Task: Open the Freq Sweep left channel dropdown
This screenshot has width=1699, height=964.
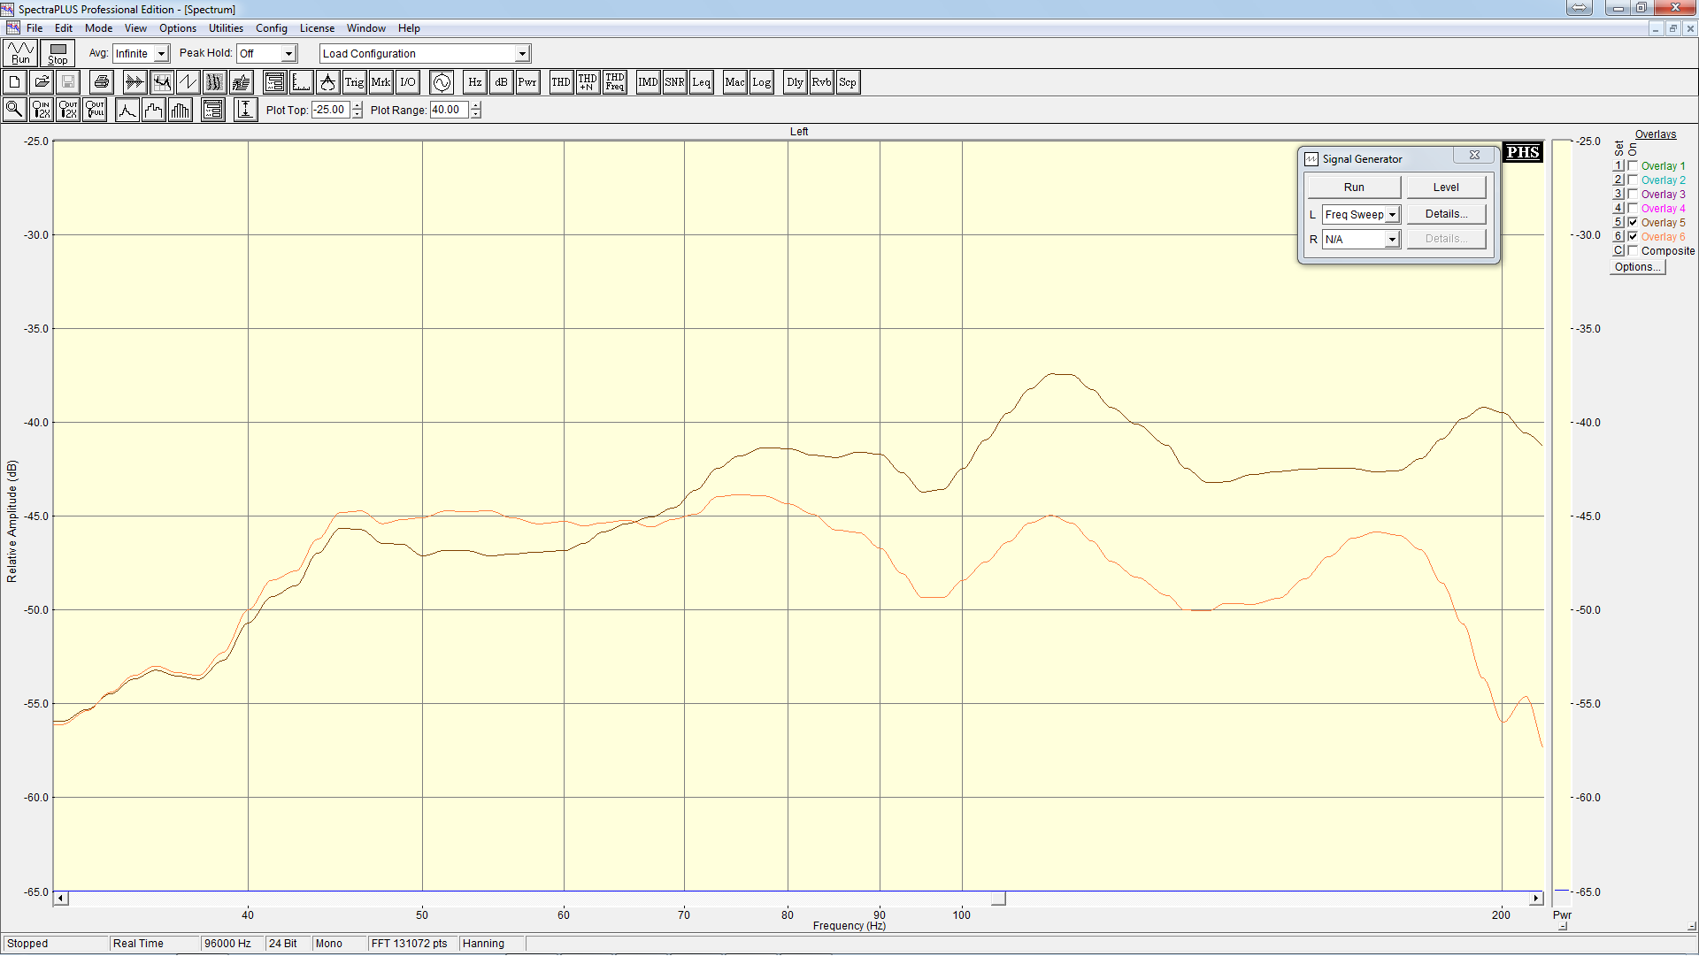Action: coord(1392,215)
